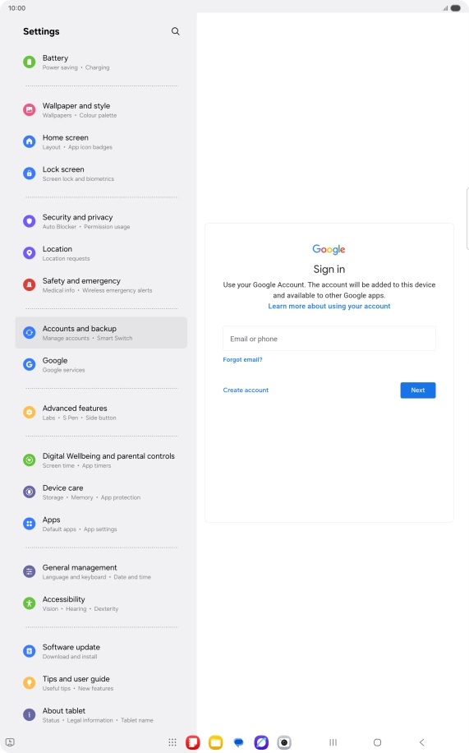Open Location settings
Image resolution: width=469 pixels, height=753 pixels.
coord(101,253)
